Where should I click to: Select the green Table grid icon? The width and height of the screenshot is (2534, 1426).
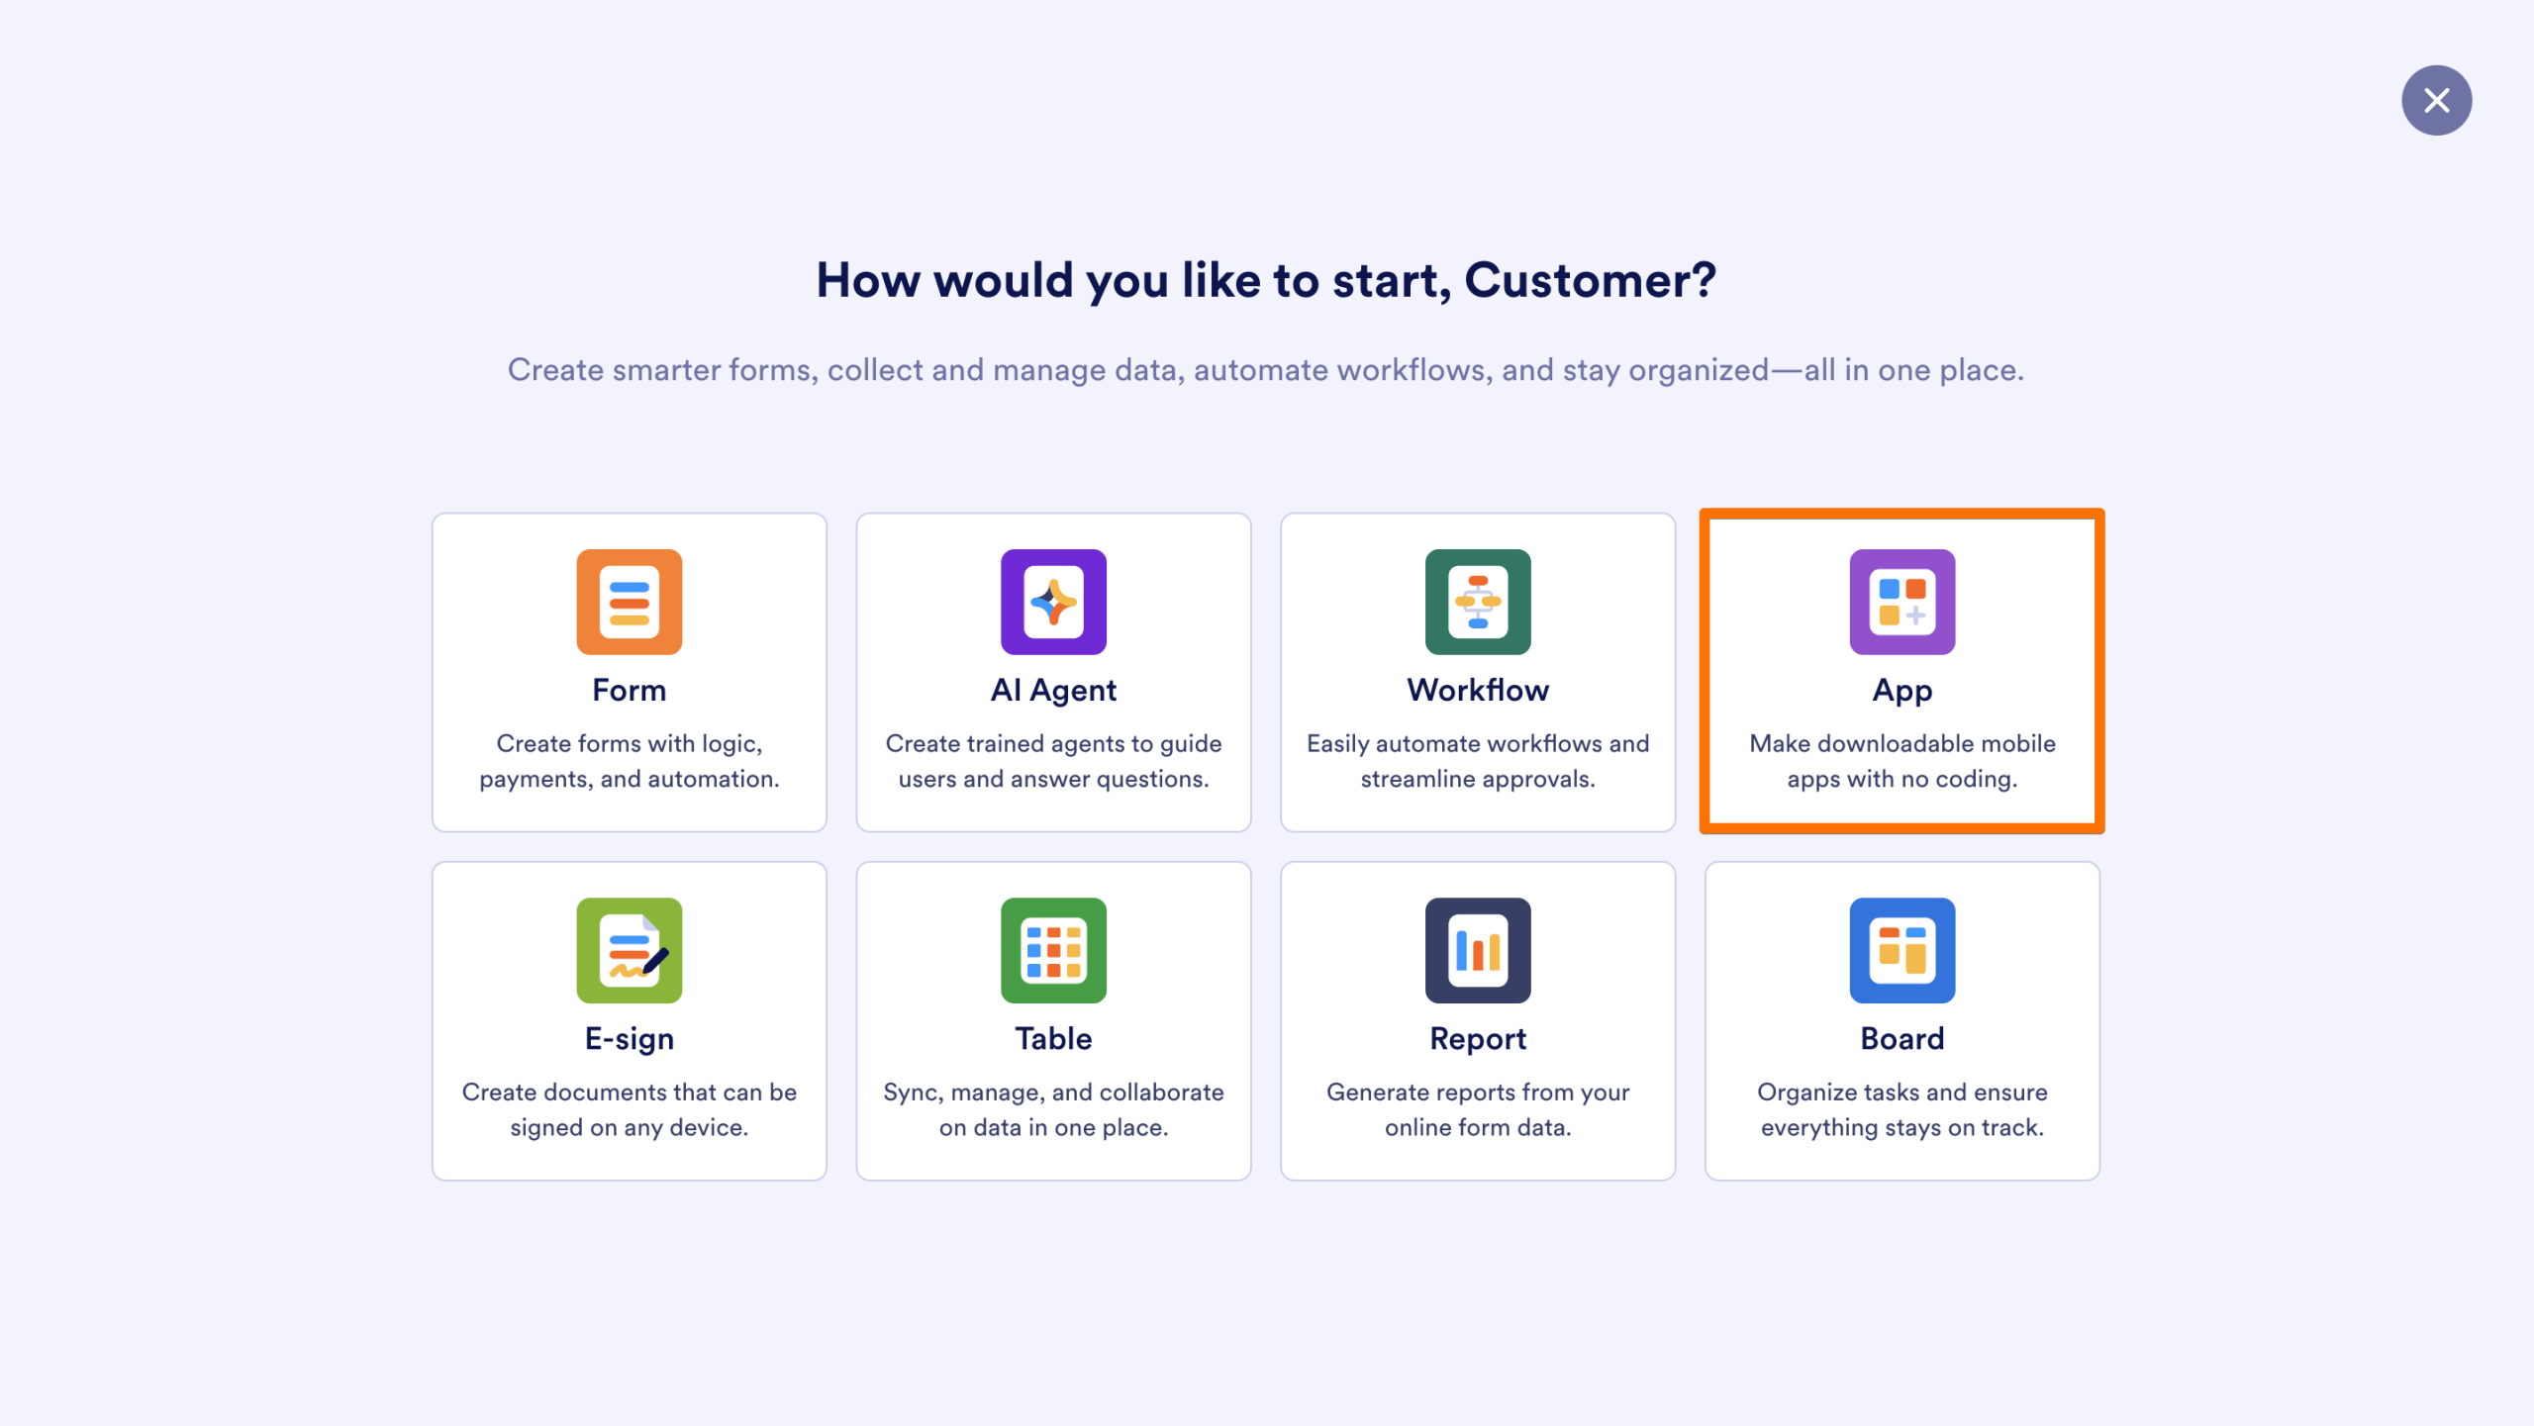(1053, 950)
